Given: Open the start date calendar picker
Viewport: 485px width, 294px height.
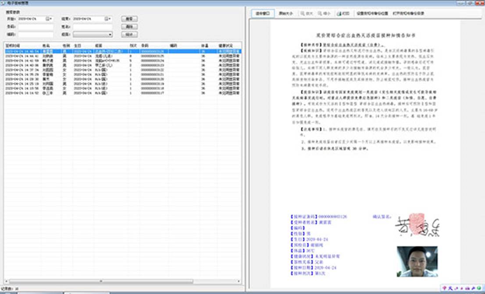Looking at the screenshot, I should pyautogui.click(x=48, y=19).
